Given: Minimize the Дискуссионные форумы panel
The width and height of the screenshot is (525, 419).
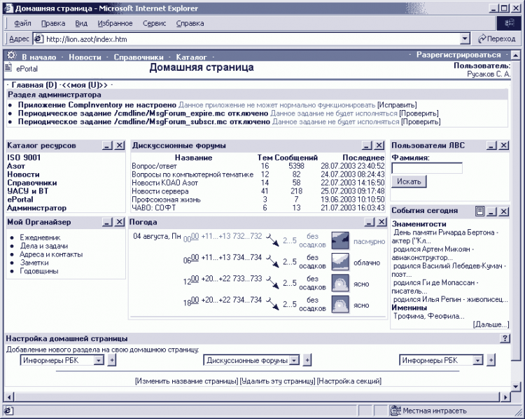Looking at the screenshot, I should 367,146.
